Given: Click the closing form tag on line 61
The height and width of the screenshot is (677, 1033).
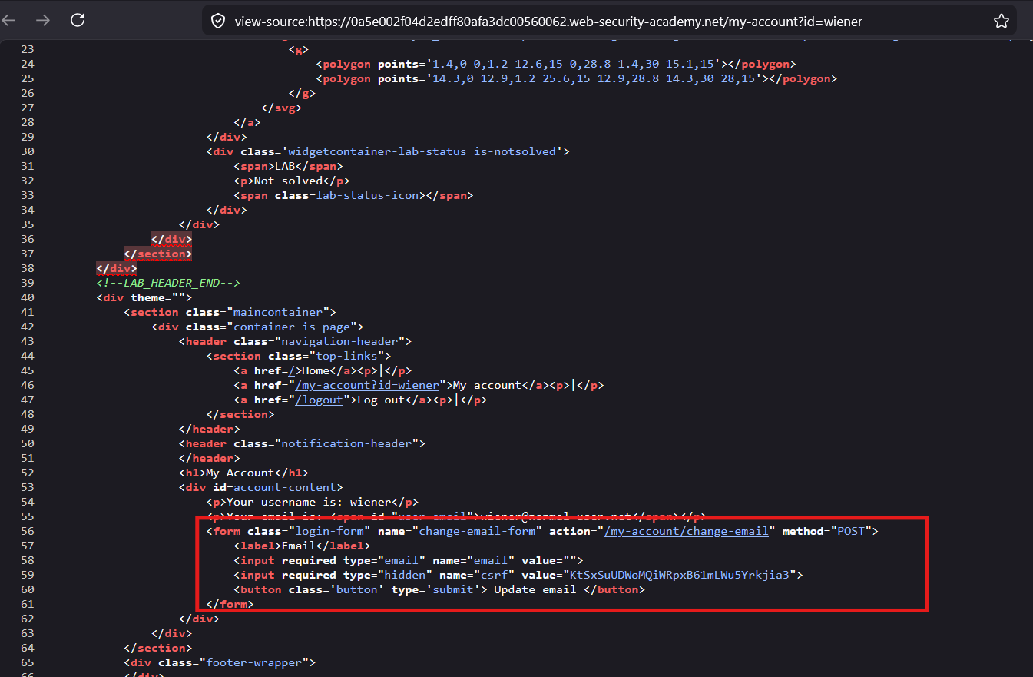Looking at the screenshot, I should click(x=230, y=604).
